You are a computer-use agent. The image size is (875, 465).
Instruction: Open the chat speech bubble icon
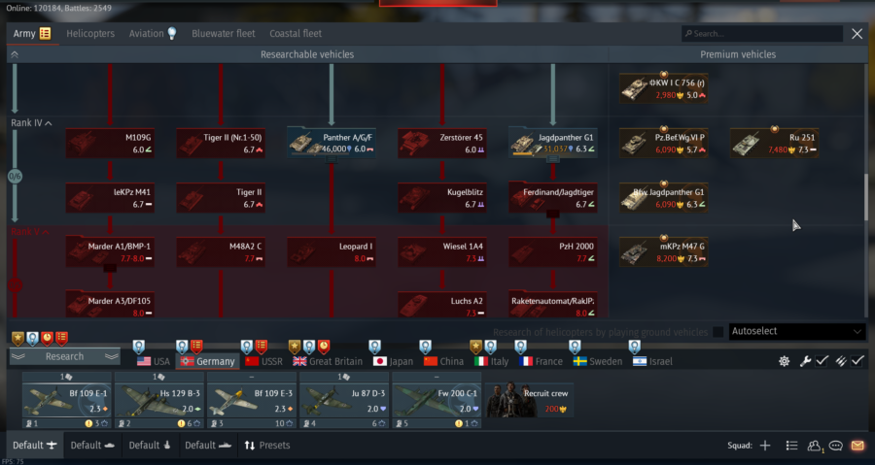pyautogui.click(x=835, y=446)
